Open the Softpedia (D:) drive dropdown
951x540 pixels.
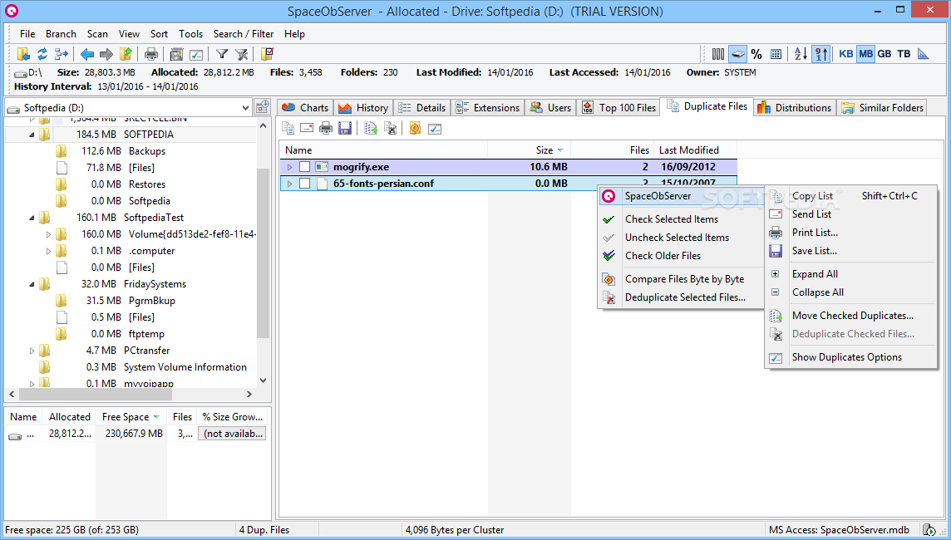coord(245,108)
